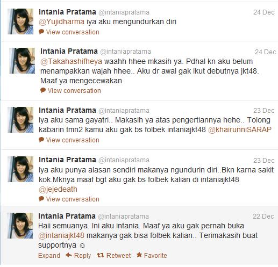Click the Retweet arrows icon

pyautogui.click(x=101, y=255)
